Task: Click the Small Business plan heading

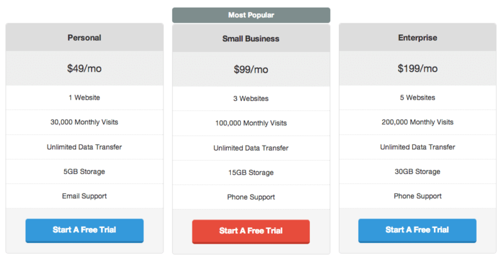Action: 251,38
